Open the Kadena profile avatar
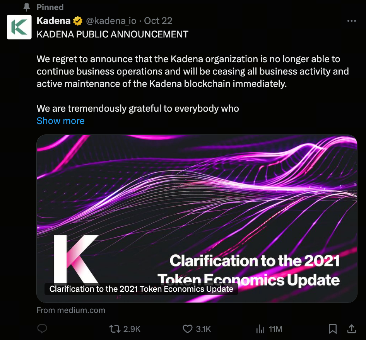 click(19, 27)
